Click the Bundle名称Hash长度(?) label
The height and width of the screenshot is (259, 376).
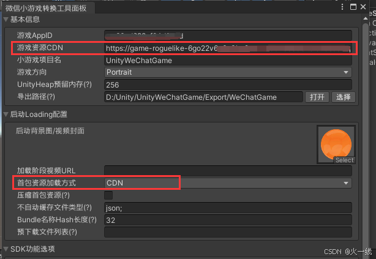click(x=57, y=220)
